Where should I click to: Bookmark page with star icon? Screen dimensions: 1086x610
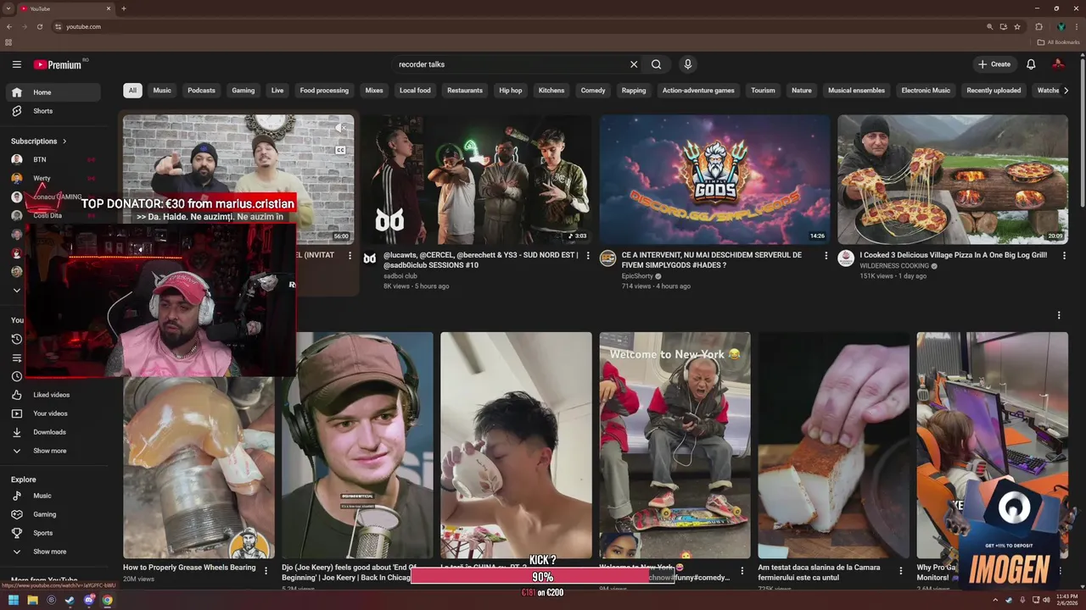(x=1017, y=26)
